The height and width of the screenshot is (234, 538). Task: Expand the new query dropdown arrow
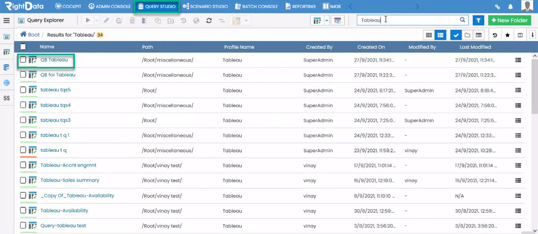pos(327,20)
